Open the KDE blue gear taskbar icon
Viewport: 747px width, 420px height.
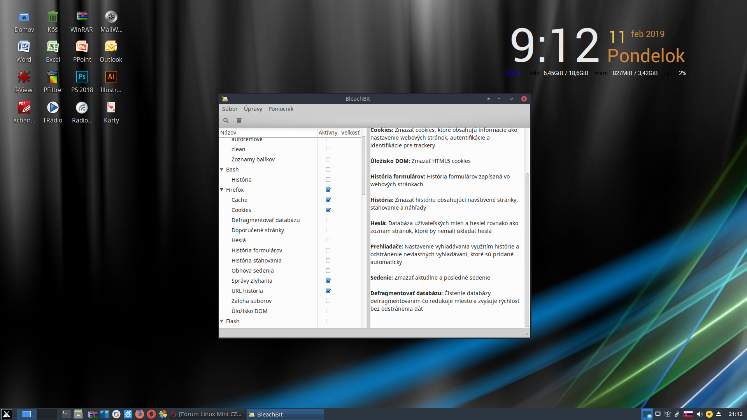coord(128,414)
